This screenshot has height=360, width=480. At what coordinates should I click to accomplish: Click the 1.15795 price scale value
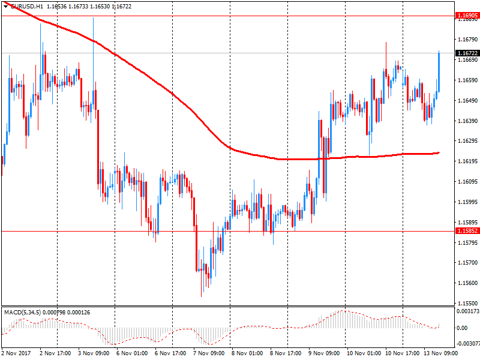(x=467, y=243)
